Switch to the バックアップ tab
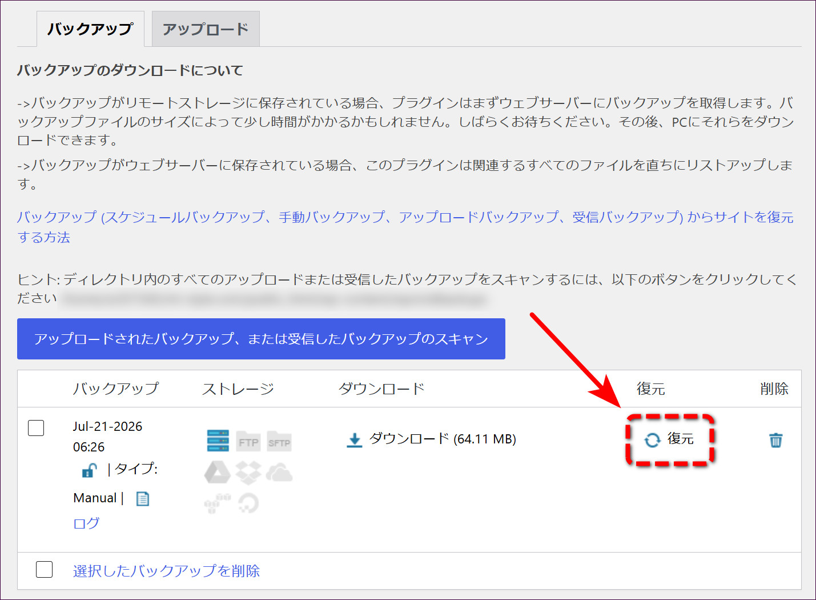 [x=90, y=29]
